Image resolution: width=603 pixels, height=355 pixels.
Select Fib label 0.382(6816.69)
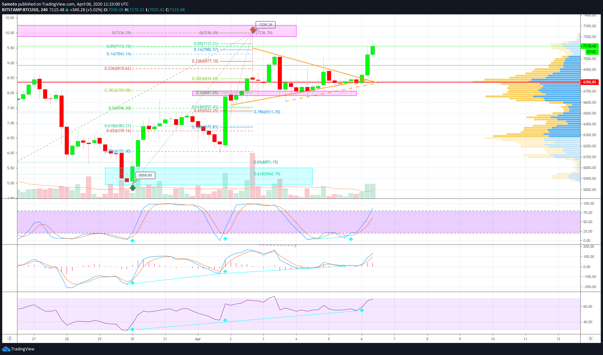pyautogui.click(x=205, y=79)
